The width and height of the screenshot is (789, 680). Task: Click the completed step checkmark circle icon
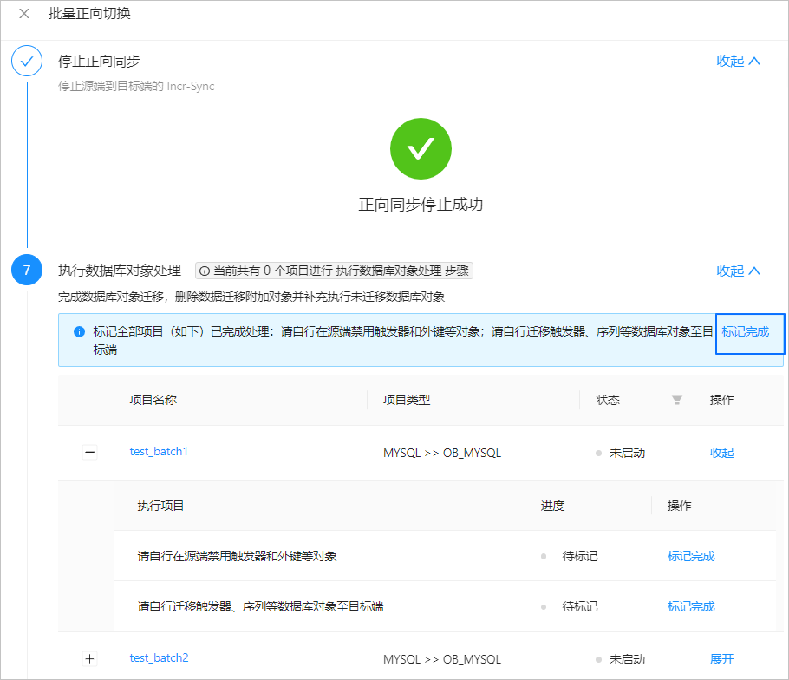(x=27, y=61)
